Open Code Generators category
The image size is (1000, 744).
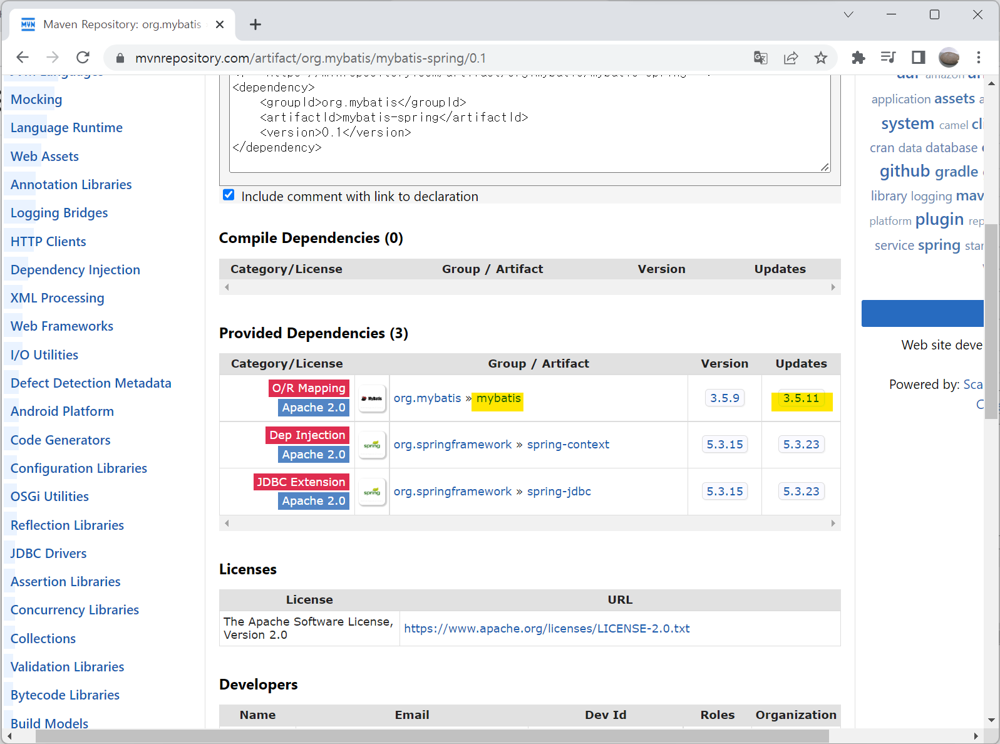60,440
